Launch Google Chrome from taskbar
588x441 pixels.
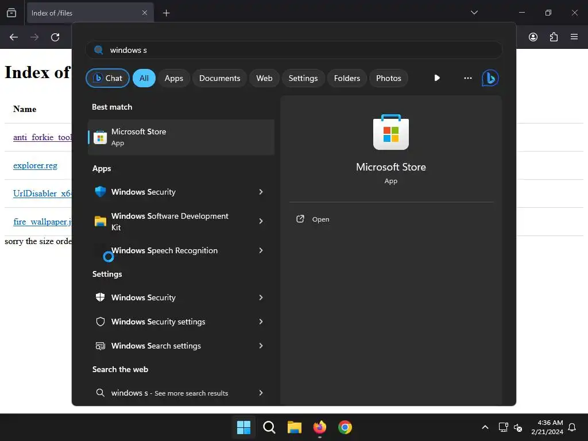(x=345, y=427)
